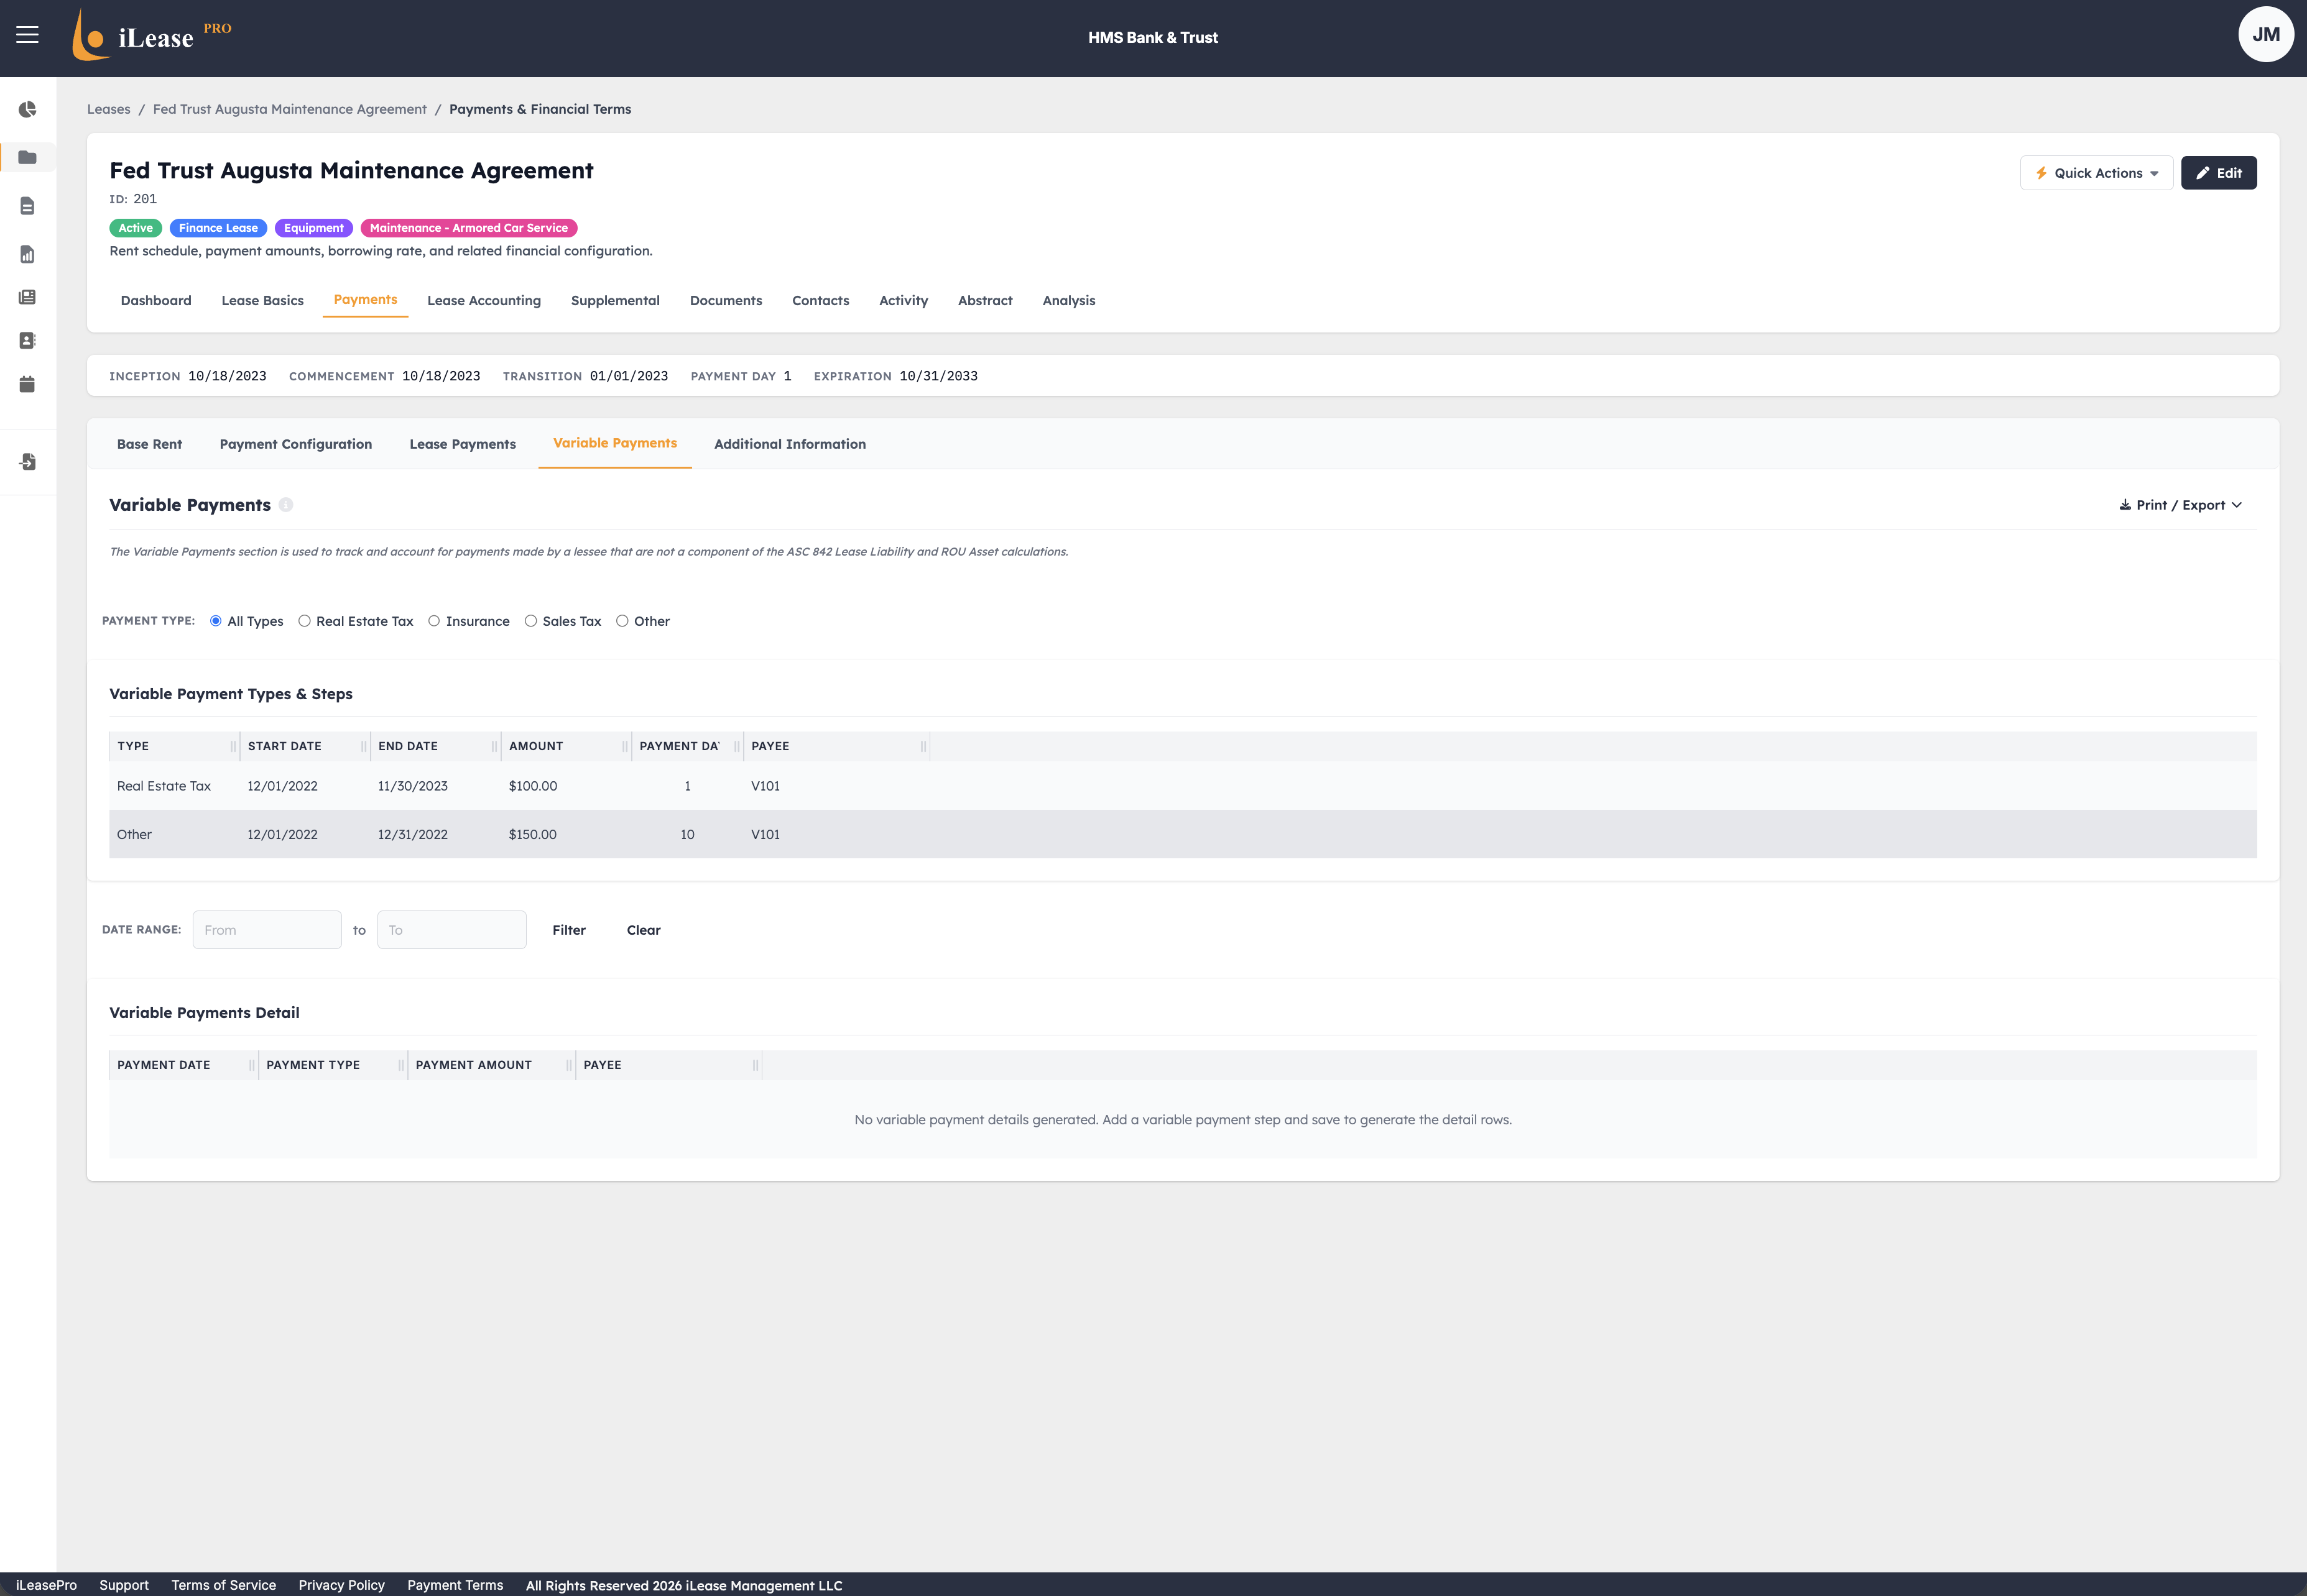Click the Filter button
The width and height of the screenshot is (2307, 1596).
pyautogui.click(x=569, y=930)
